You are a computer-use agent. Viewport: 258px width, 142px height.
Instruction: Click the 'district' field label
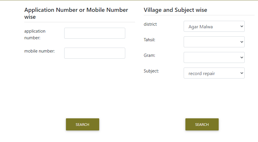(x=150, y=24)
